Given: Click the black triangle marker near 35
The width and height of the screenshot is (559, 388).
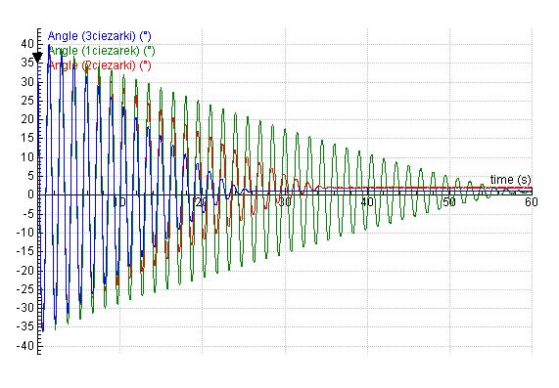Looking at the screenshot, I should pos(37,58).
